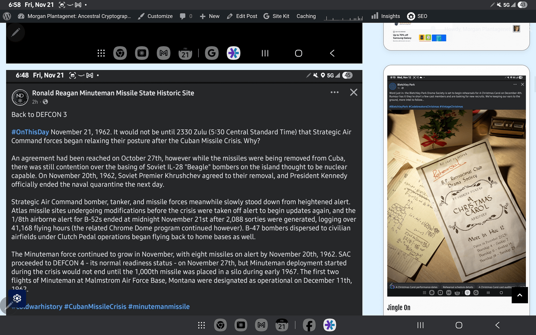Open options on the Reagan Minuteman post
The image size is (536, 335).
[x=334, y=92]
